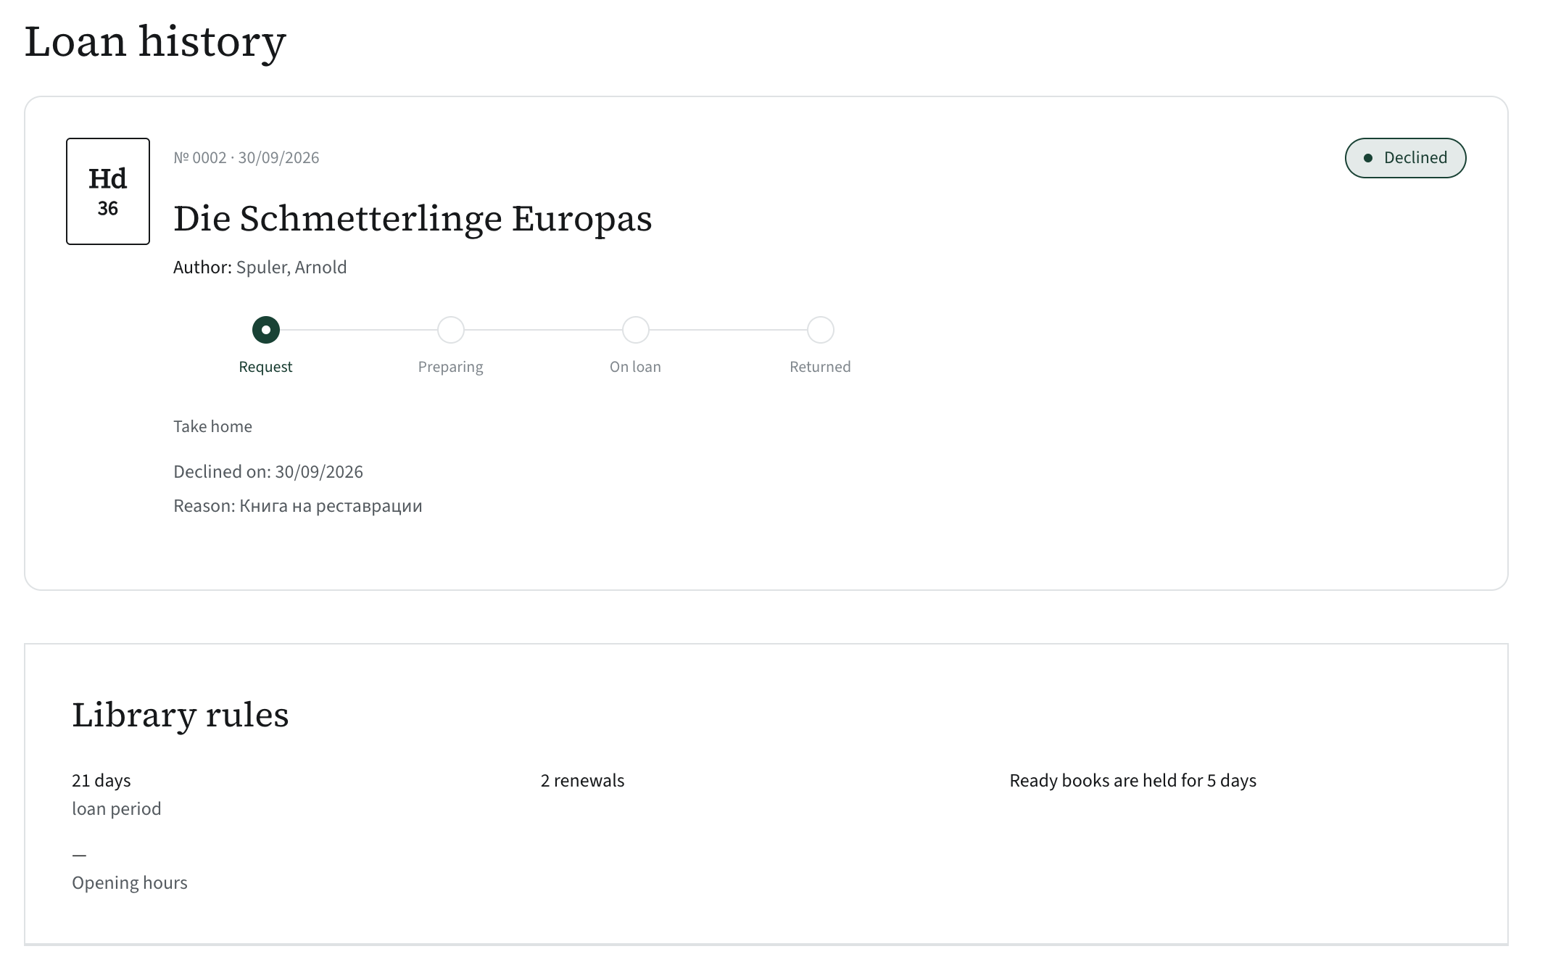Click the loan number № 0002 · 30/09/2026
1553x970 pixels.
[x=247, y=158]
